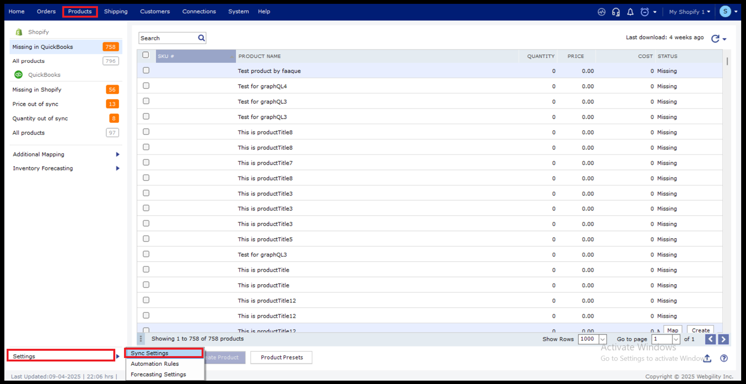Click the search magnifier icon
746x384 pixels.
[x=201, y=38]
